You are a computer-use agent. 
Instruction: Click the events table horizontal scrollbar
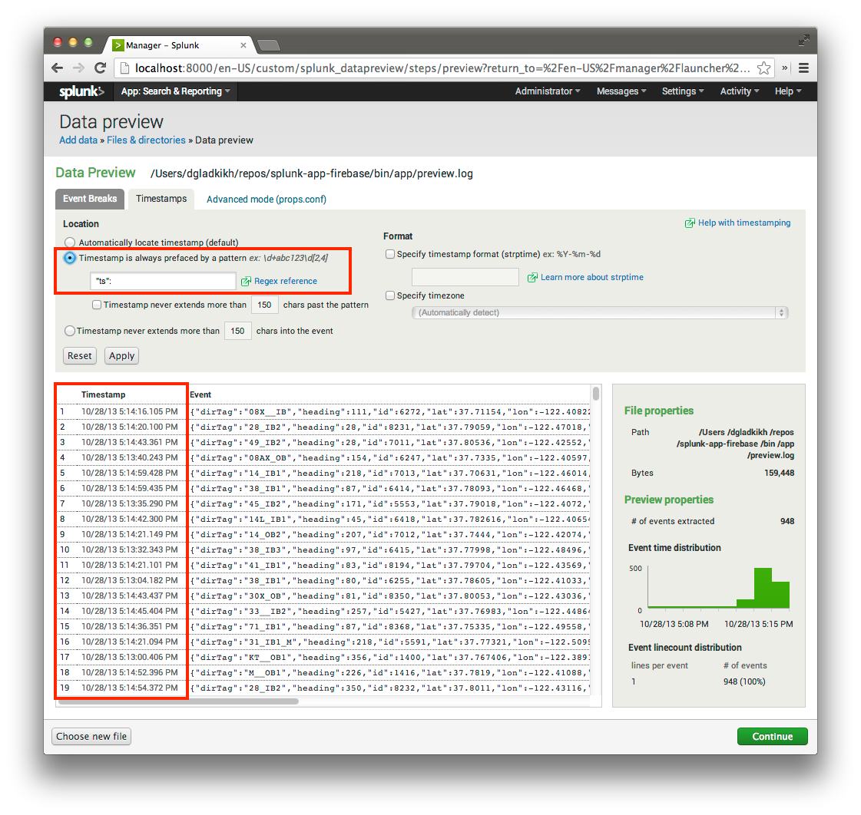178,701
